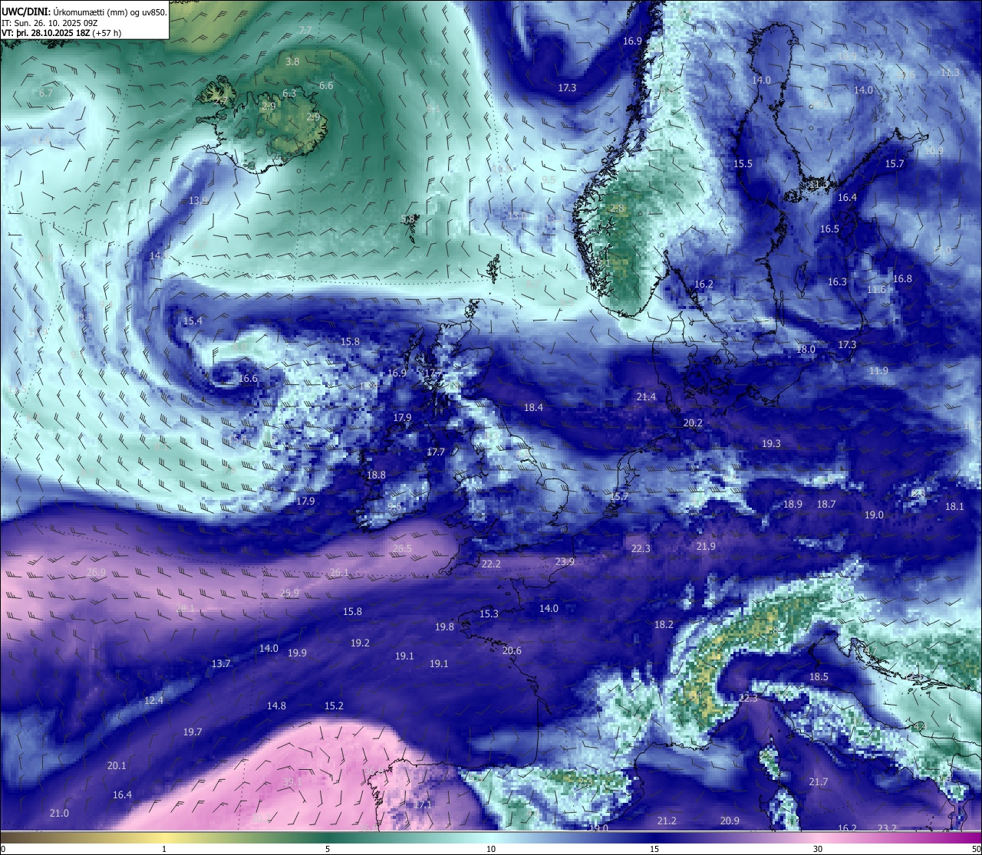This screenshot has height=855, width=982.
Task: Select the 23.9 value in the Channel
Action: click(565, 561)
